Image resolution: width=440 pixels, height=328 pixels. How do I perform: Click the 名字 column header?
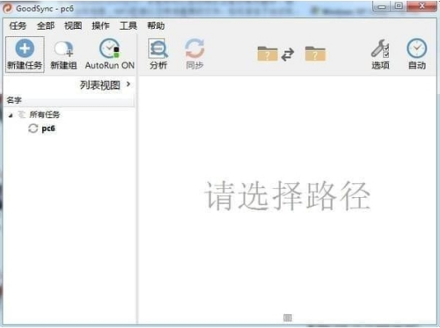[70, 100]
